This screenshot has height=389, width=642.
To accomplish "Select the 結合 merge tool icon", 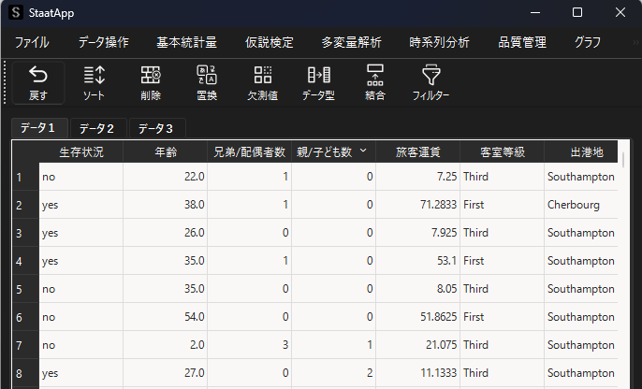I will [x=375, y=81].
